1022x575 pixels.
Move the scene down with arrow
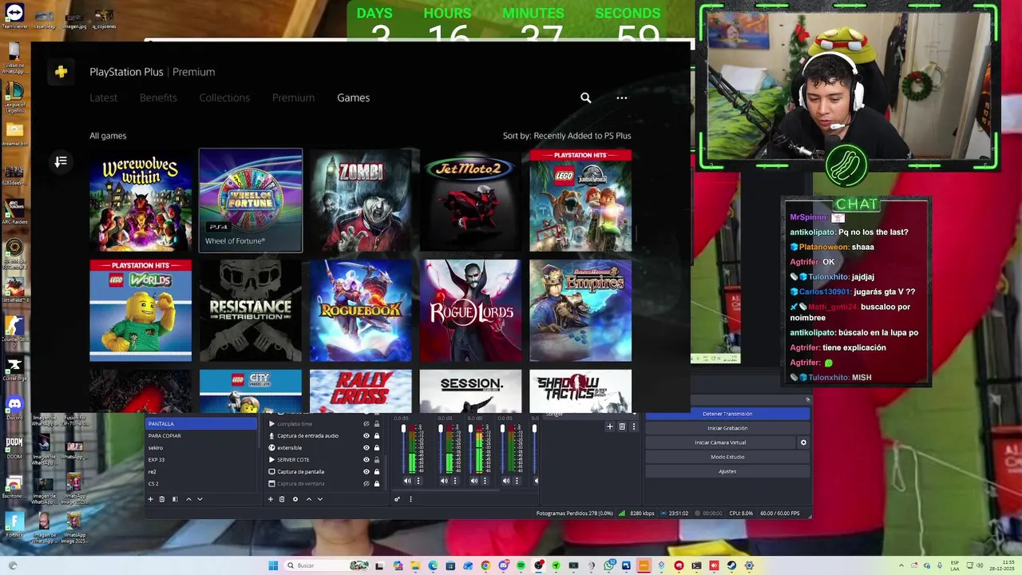200,499
